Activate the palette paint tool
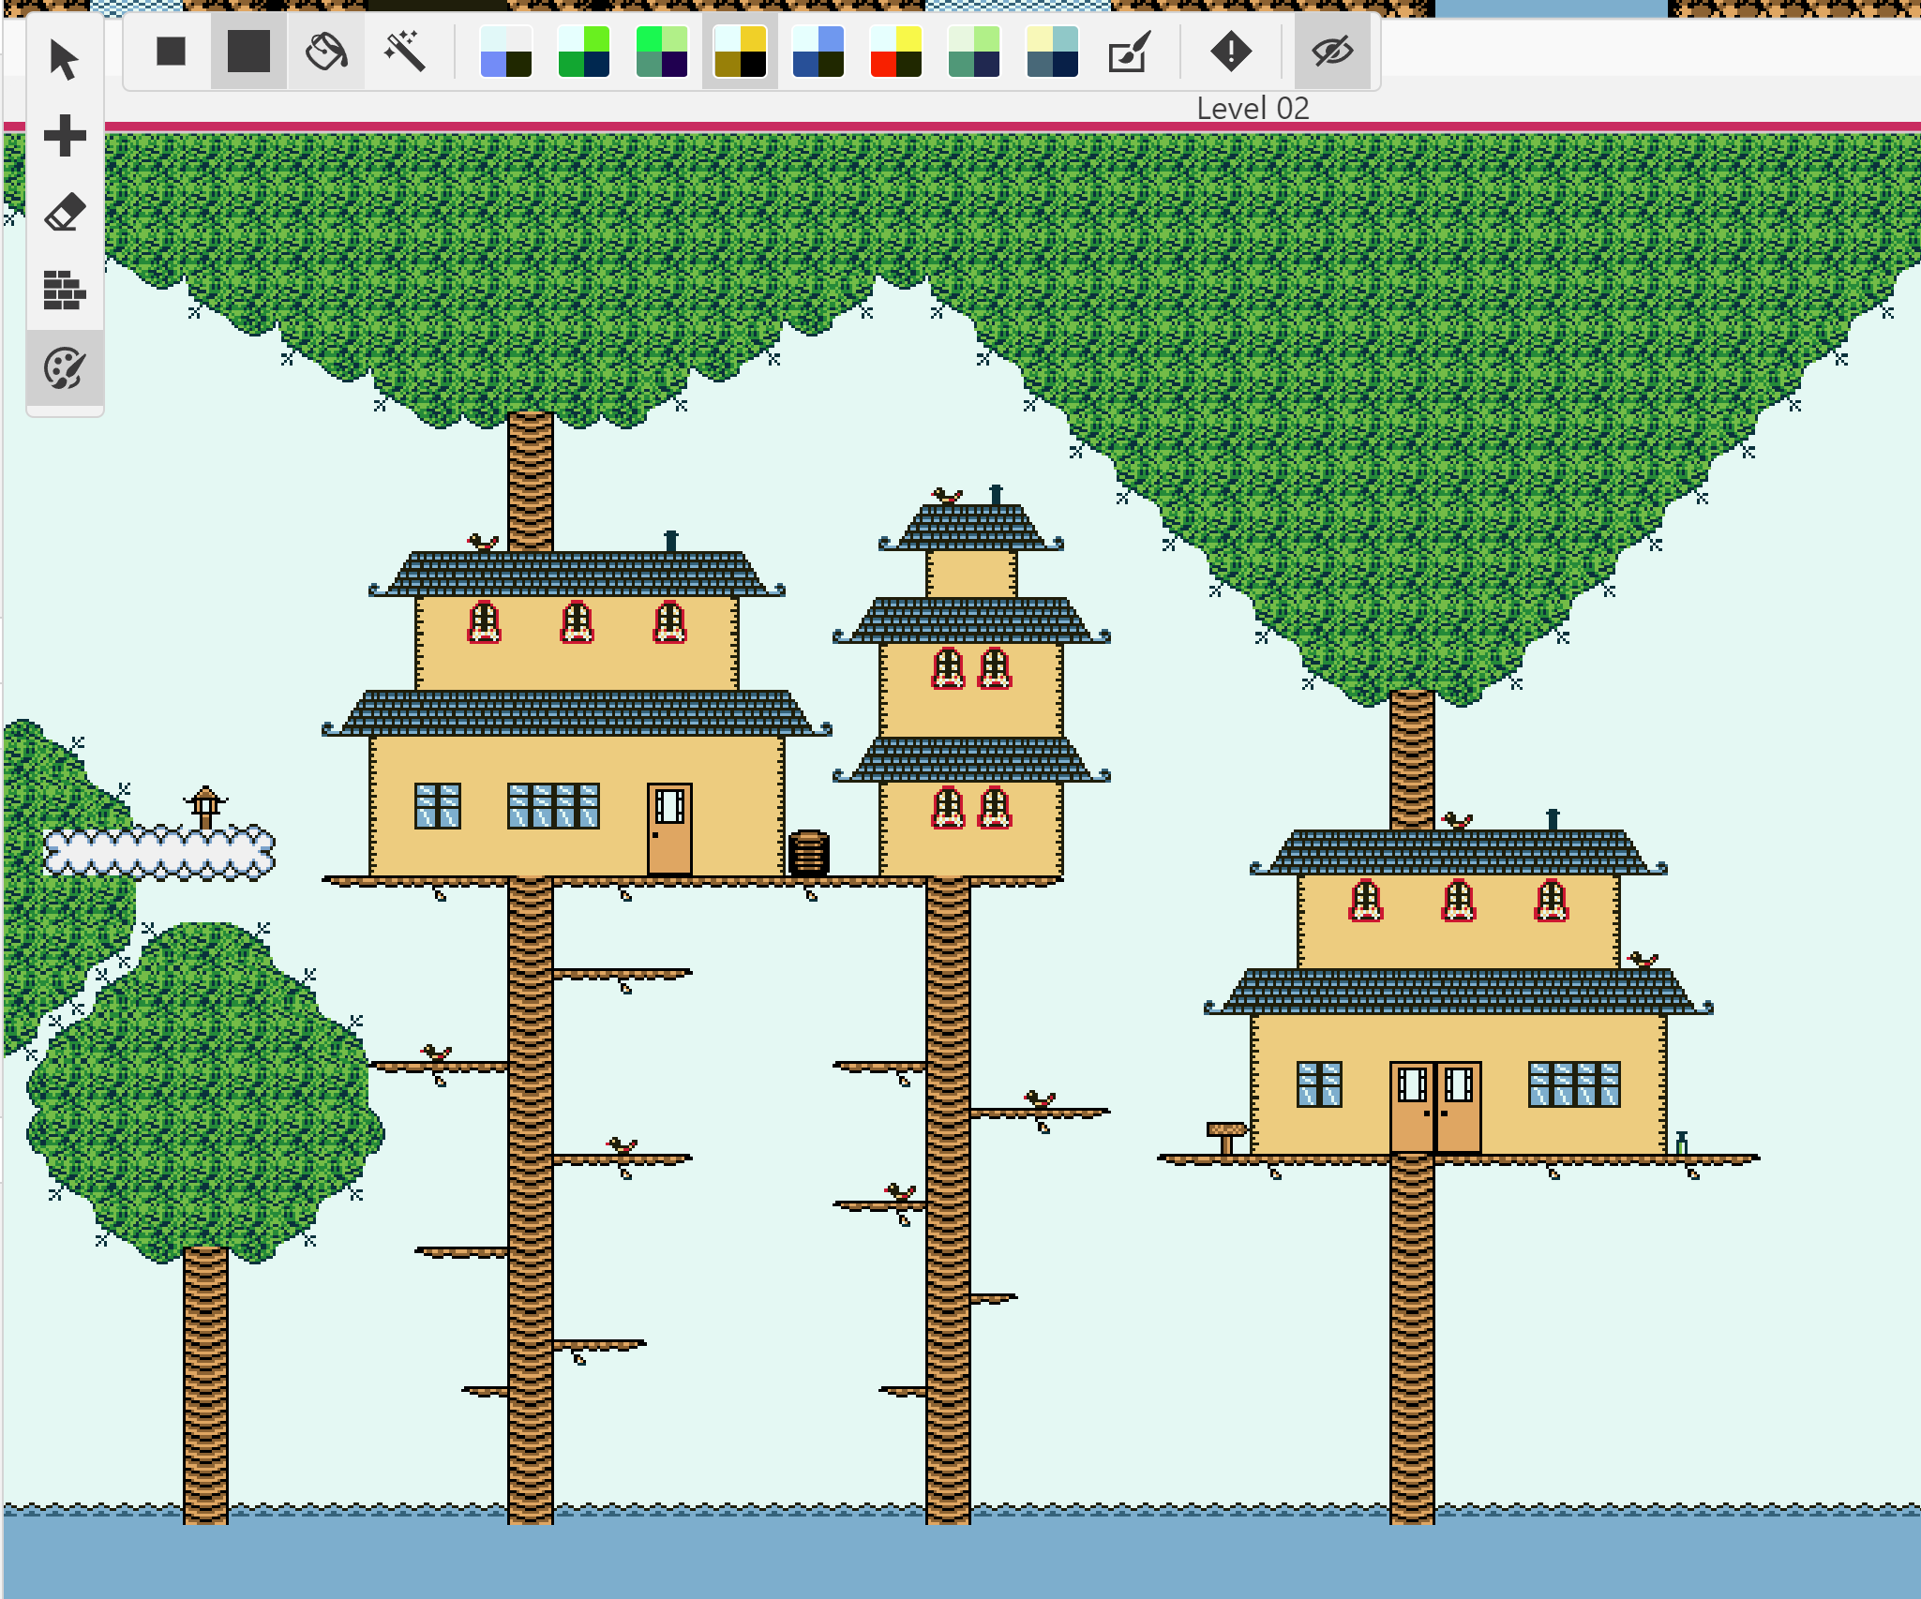Screen dimensions: 1921x1599 65,368
